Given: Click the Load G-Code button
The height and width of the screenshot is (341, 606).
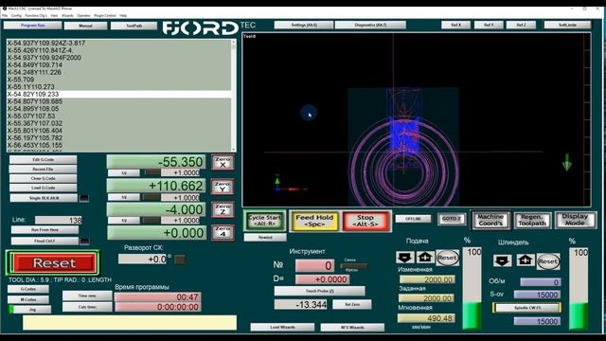Looking at the screenshot, I should 43,188.
